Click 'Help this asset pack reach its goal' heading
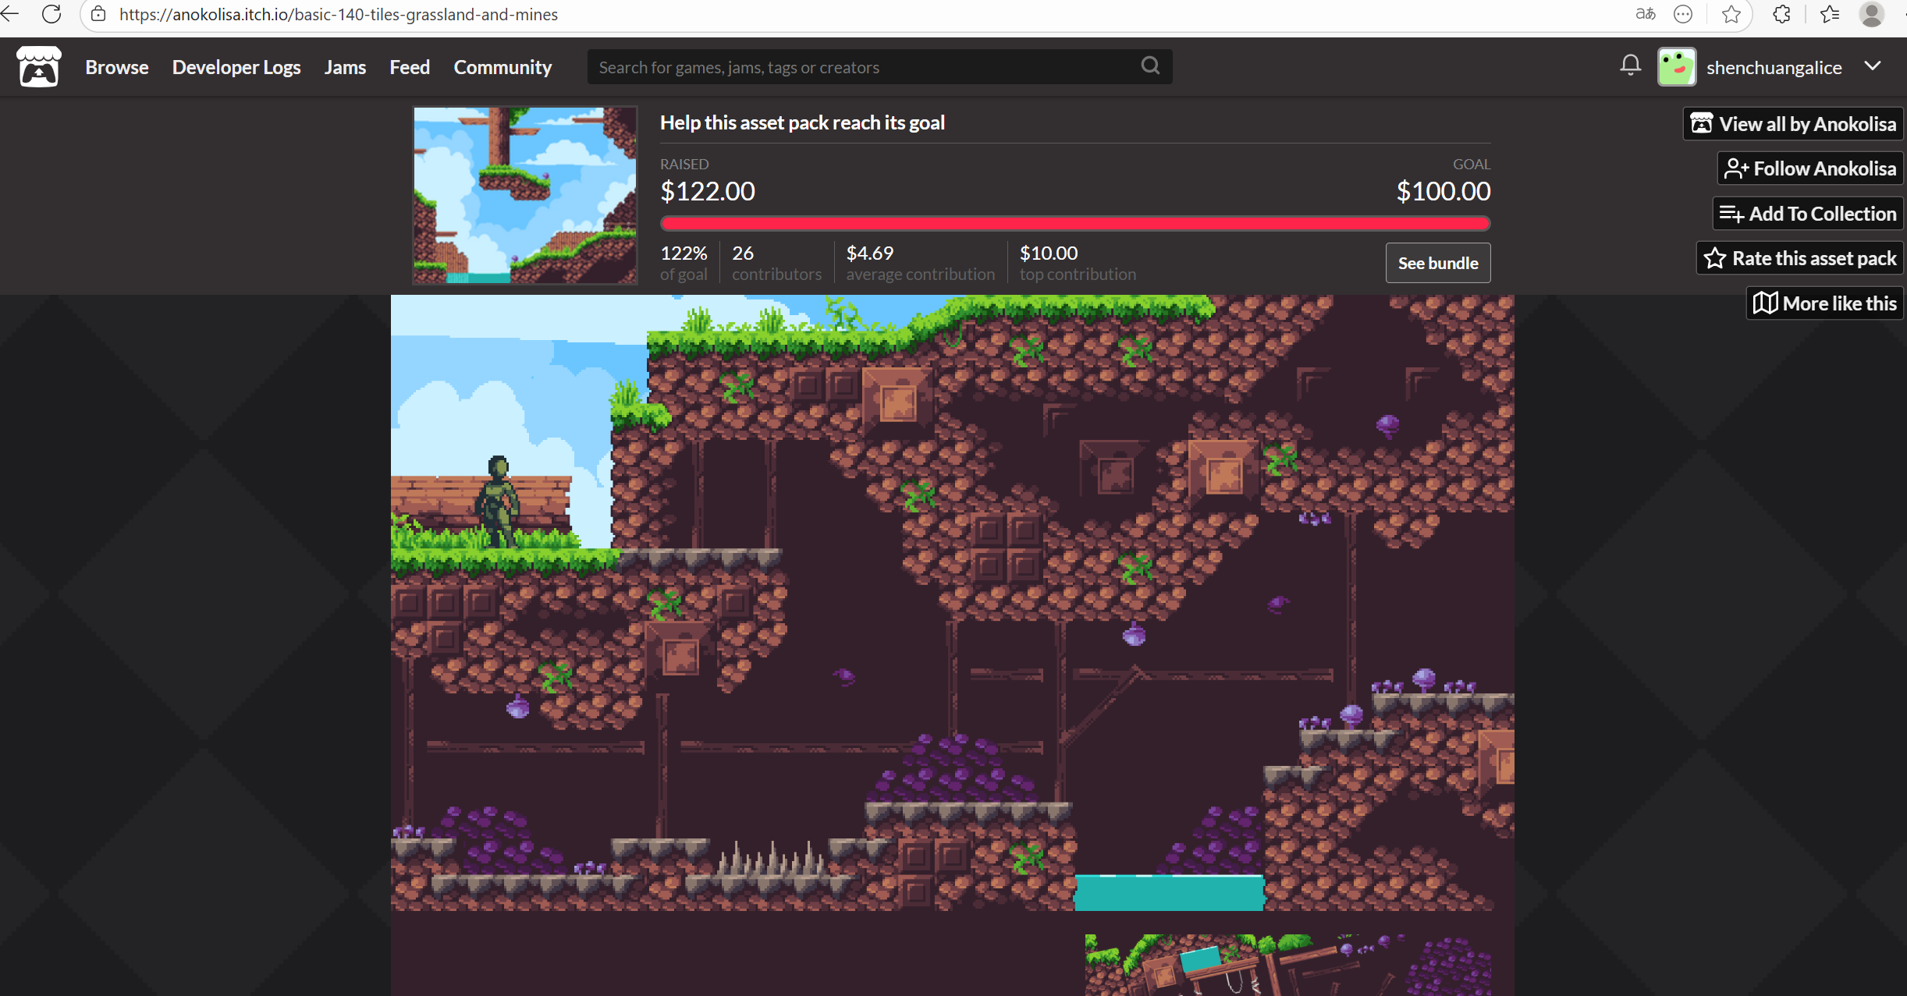1907x996 pixels. [802, 122]
